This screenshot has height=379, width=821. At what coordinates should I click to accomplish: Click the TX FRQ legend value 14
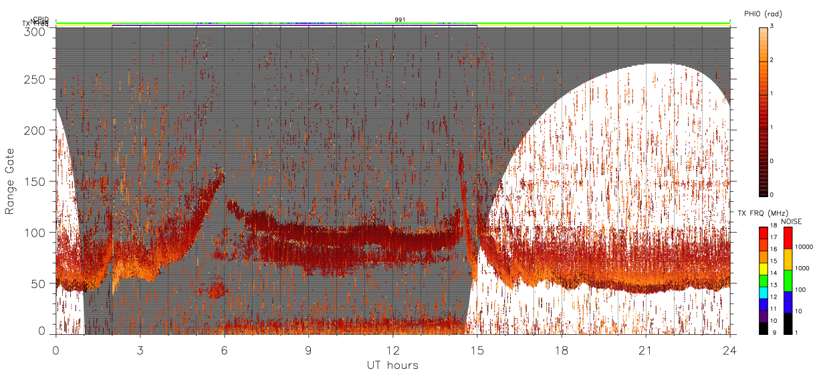click(x=772, y=274)
